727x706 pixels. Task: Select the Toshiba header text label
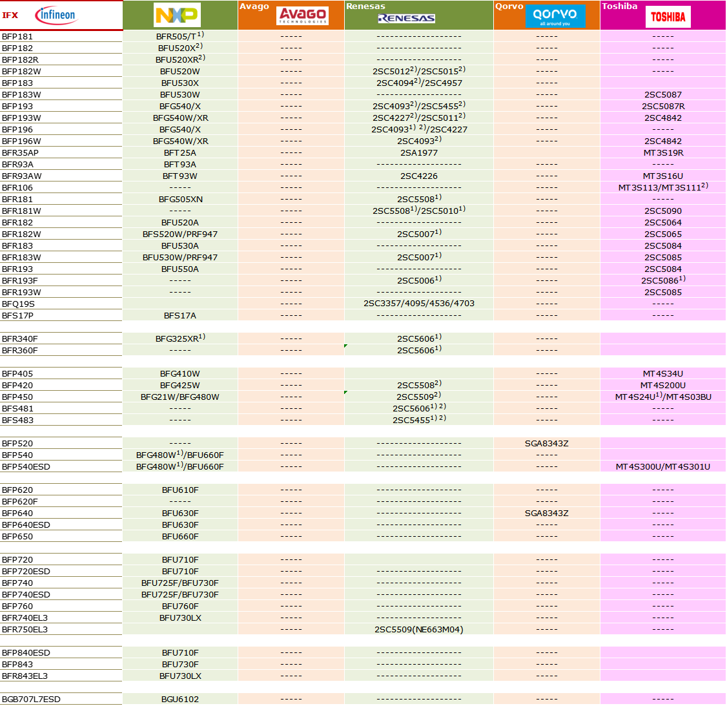tap(619, 6)
